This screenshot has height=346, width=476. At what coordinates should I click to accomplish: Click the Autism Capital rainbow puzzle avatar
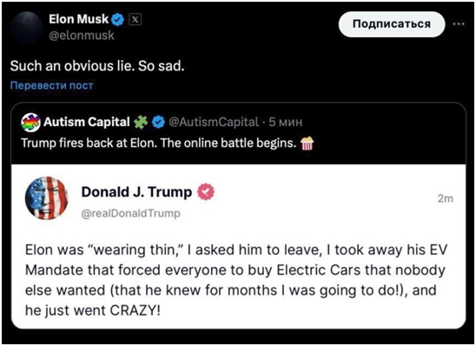(30, 122)
